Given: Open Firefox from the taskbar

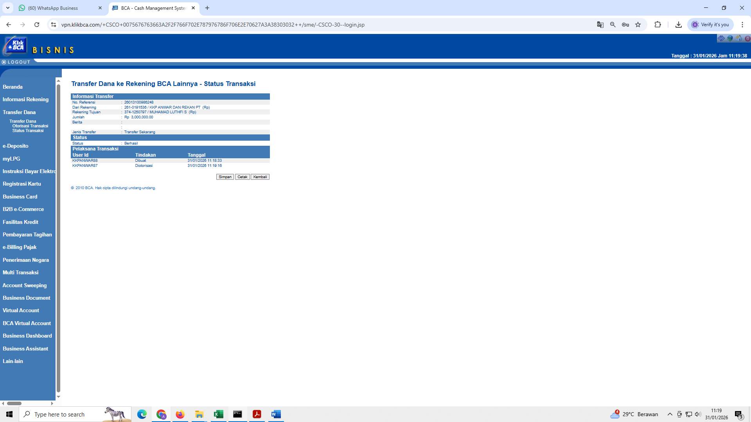Looking at the screenshot, I should tap(180, 414).
